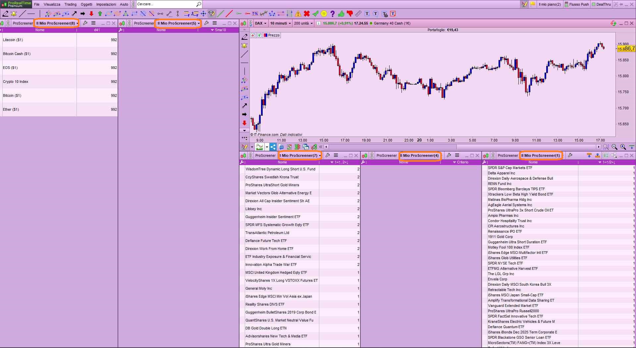Screen dimensions: 636x348
Task: Open the Visualizza menu
Action: click(52, 4)
